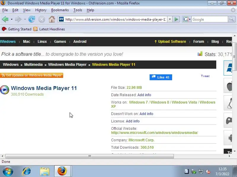Click Add info next to License
Viewport: 237px width, 177px height.
coord(133,121)
